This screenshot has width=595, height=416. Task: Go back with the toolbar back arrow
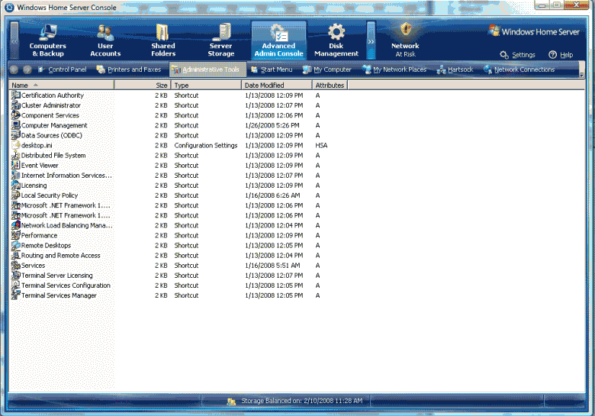(x=14, y=69)
